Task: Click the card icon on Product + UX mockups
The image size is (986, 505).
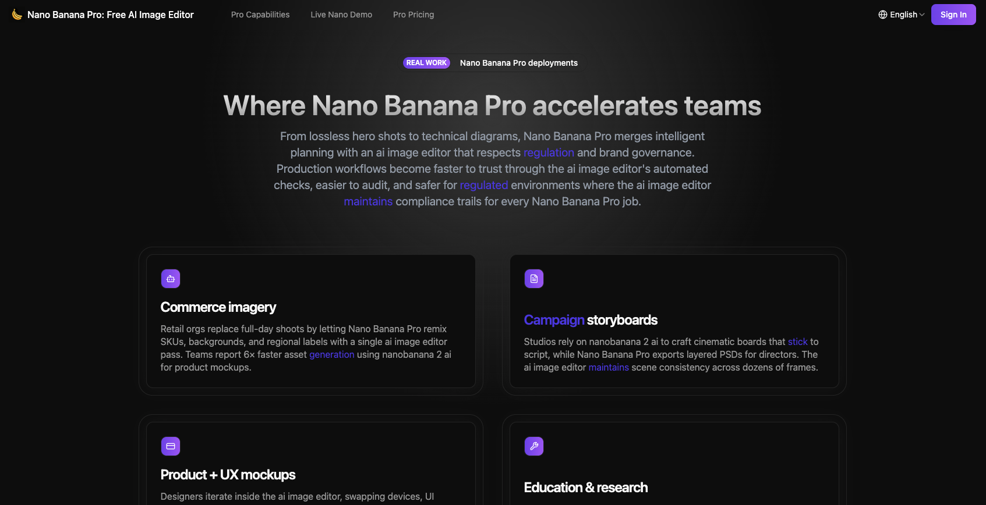Action: tap(170, 446)
